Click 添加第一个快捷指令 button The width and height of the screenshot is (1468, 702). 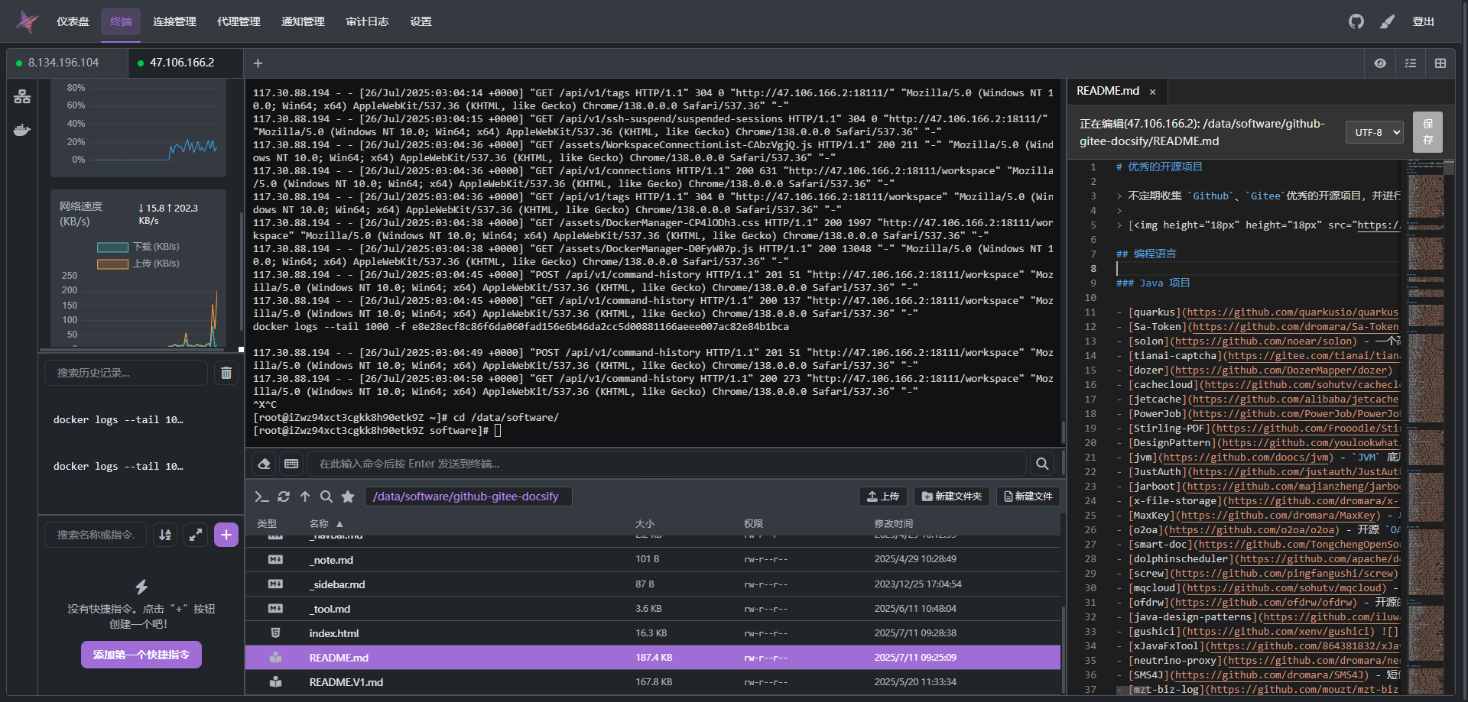click(141, 655)
